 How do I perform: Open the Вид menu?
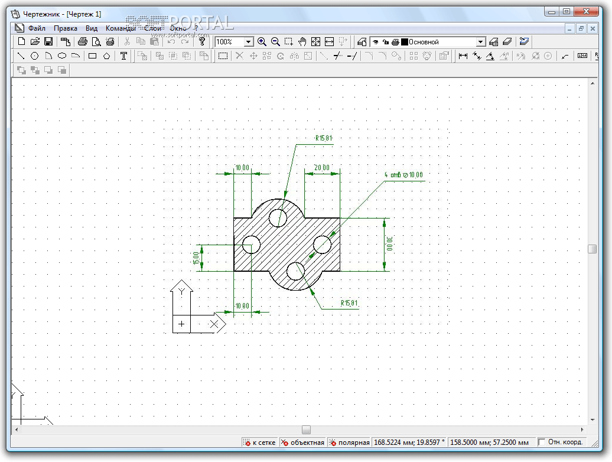point(92,28)
